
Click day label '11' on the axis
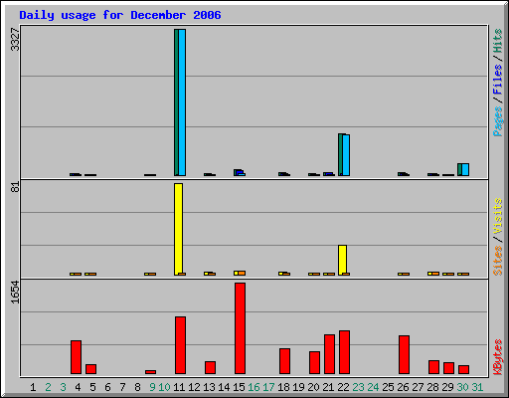179,387
